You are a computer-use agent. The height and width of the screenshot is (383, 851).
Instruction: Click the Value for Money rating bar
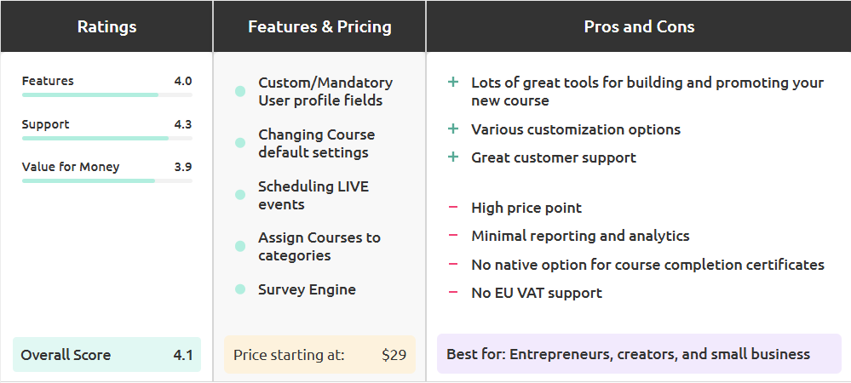[106, 180]
